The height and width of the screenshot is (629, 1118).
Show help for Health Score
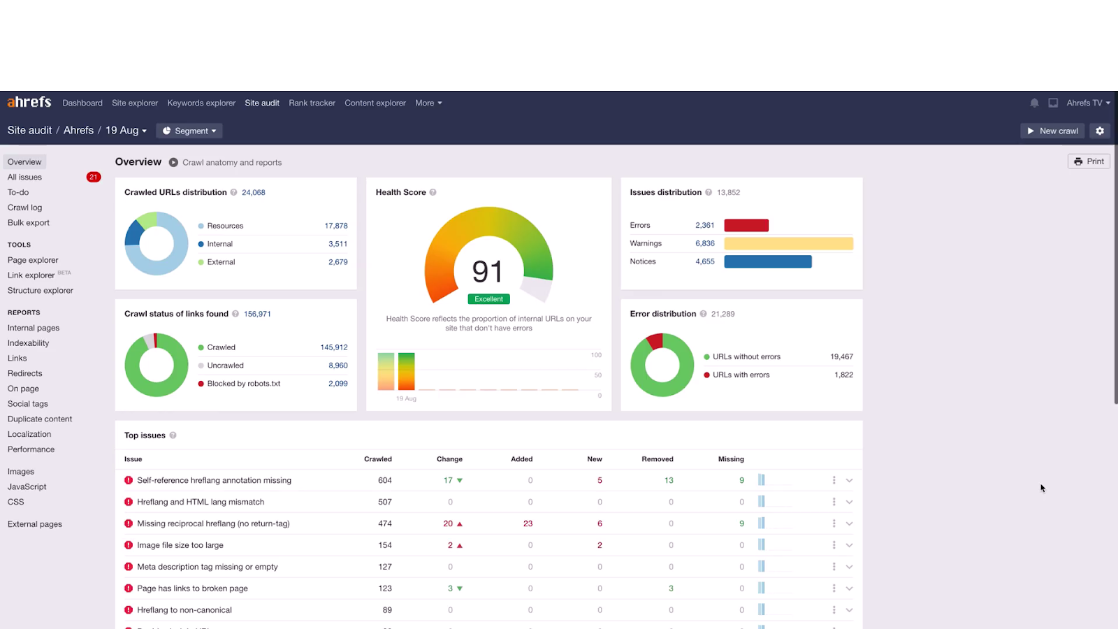[x=433, y=192]
